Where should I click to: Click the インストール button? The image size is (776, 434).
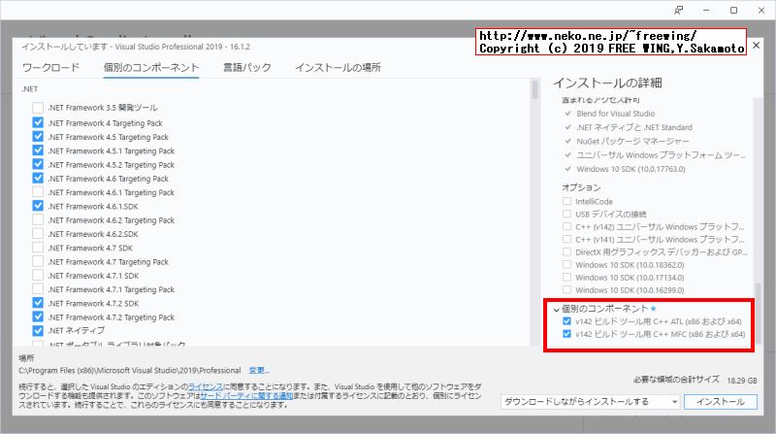tap(720, 402)
